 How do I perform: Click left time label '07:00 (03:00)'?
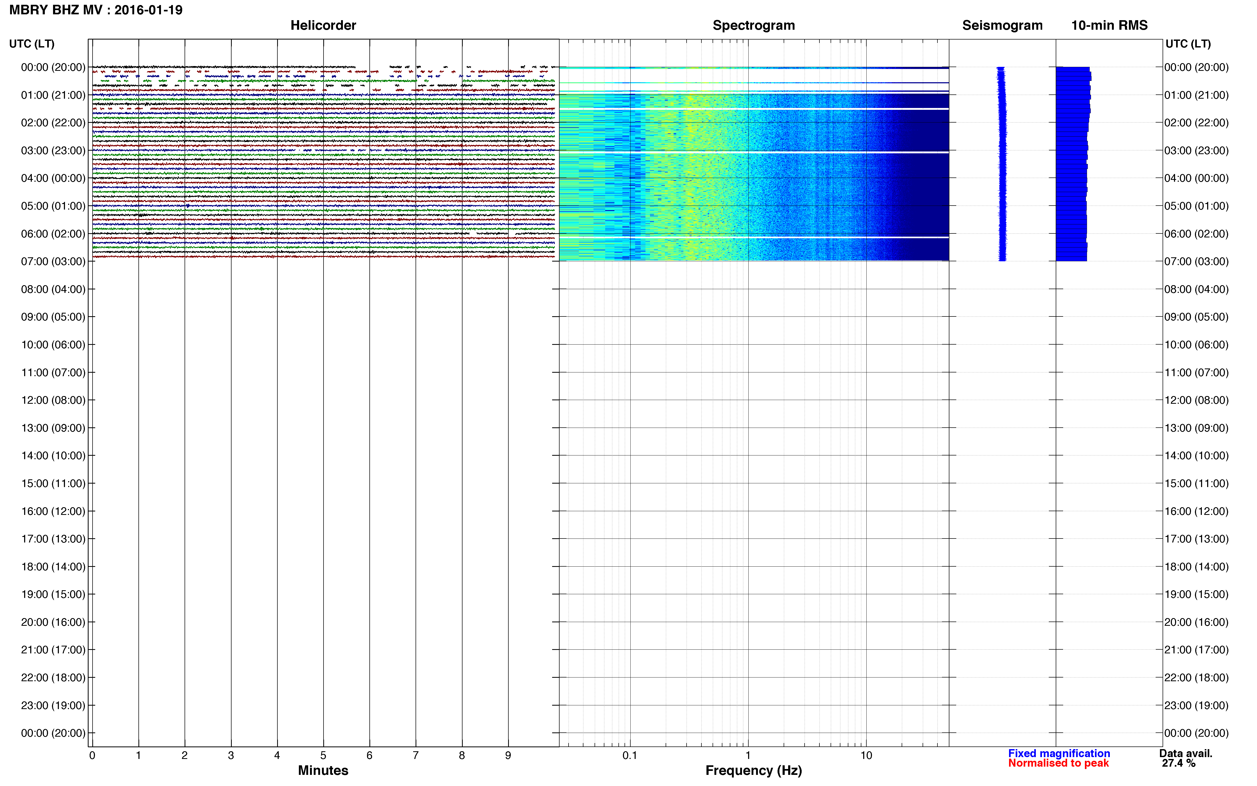point(53,262)
